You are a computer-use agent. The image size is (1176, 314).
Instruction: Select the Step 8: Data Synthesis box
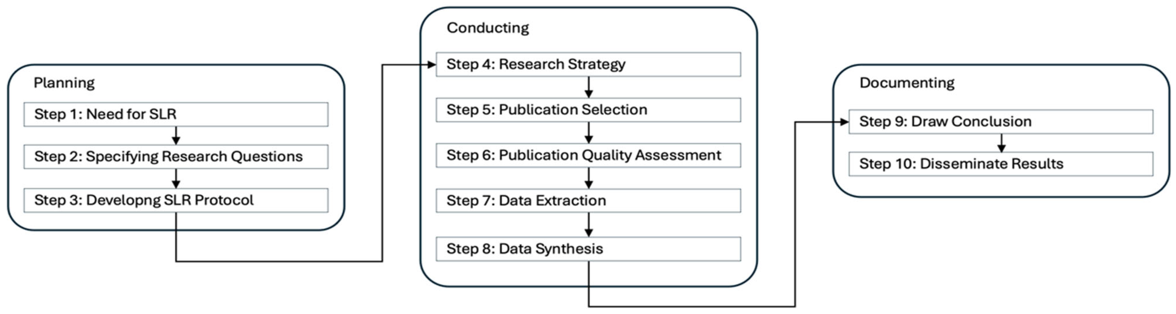pyautogui.click(x=588, y=249)
